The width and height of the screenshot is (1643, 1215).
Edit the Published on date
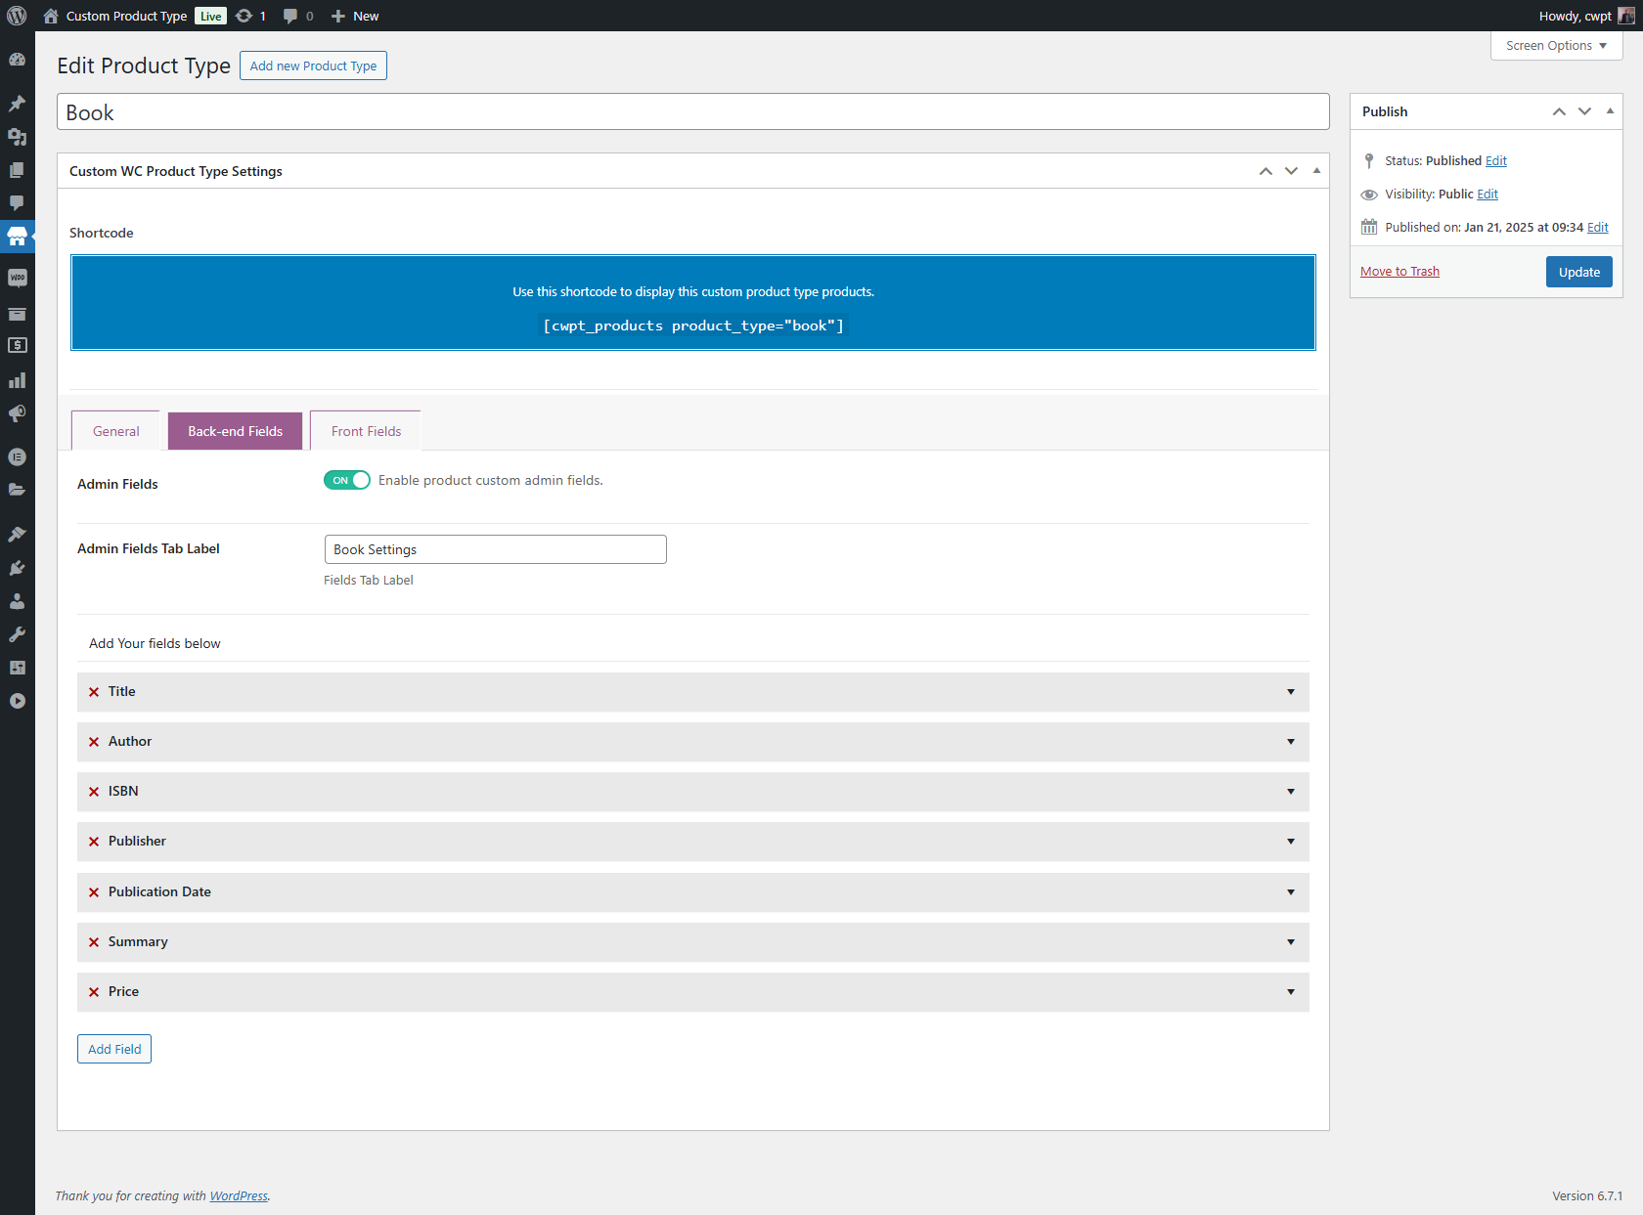[x=1597, y=228]
